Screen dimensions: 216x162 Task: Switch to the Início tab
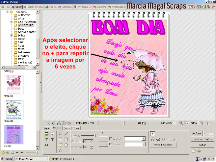(47, 128)
